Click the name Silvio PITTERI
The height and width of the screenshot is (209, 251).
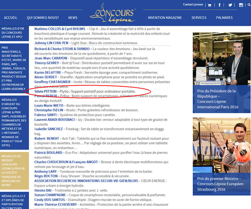coord(45,91)
